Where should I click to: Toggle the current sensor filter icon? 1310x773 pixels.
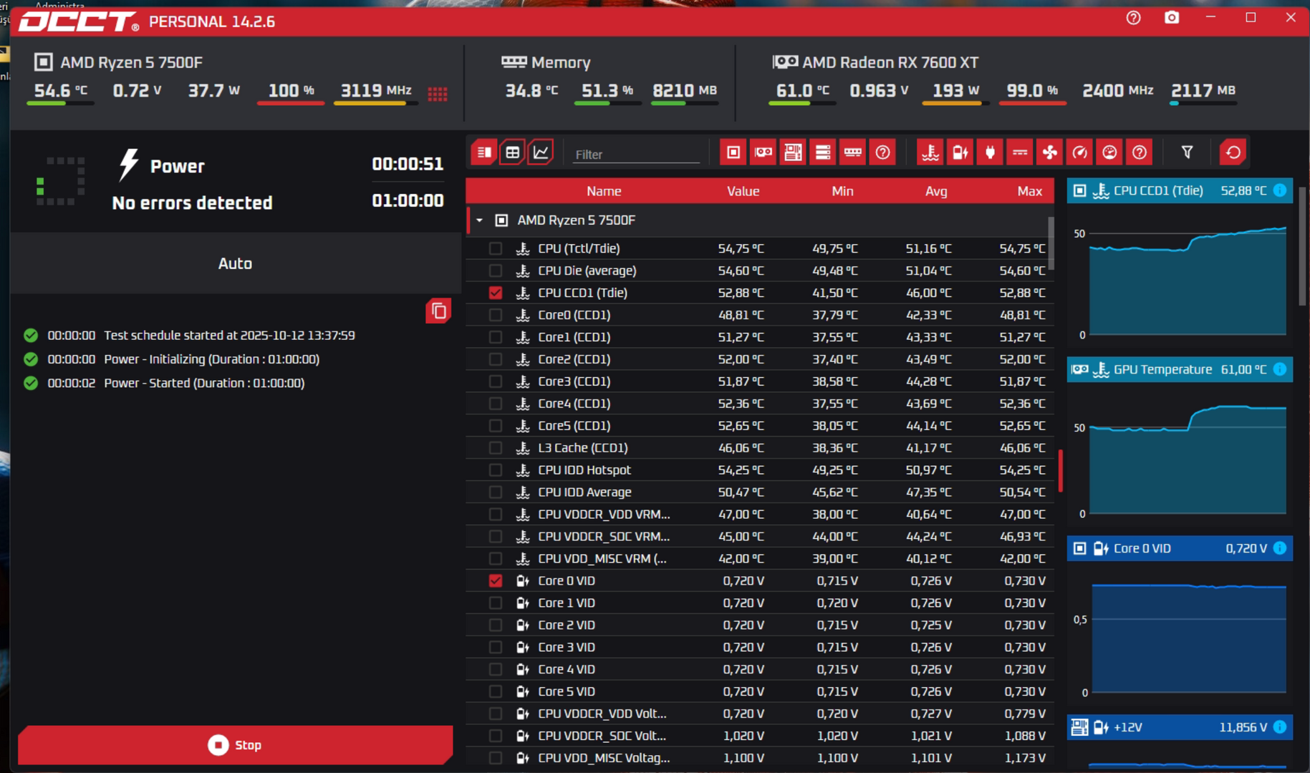[x=1020, y=152]
